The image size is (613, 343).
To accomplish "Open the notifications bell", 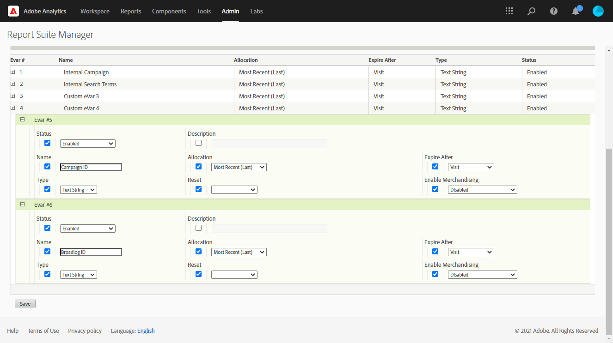I will point(576,11).
